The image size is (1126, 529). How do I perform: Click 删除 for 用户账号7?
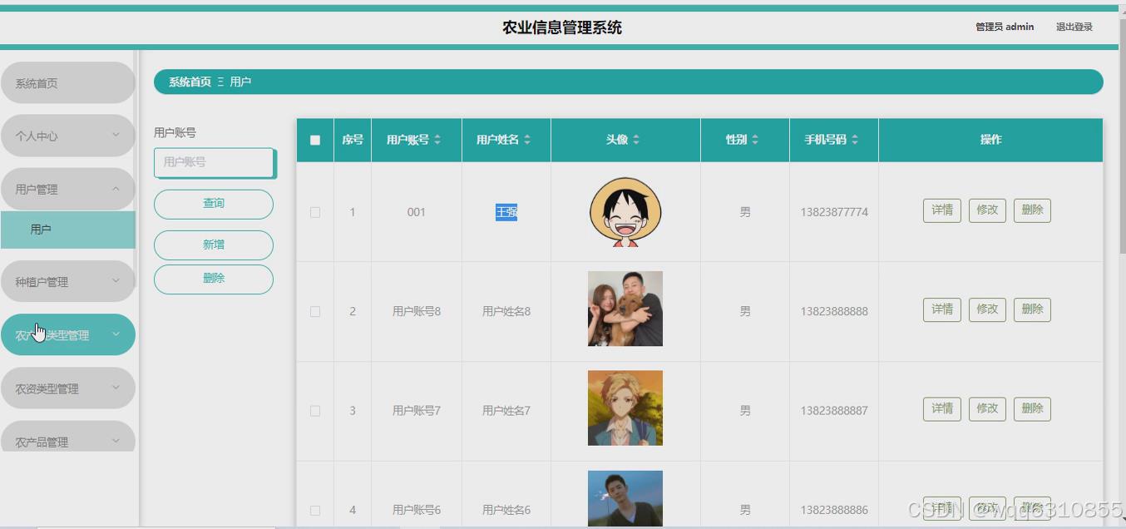[1032, 409]
